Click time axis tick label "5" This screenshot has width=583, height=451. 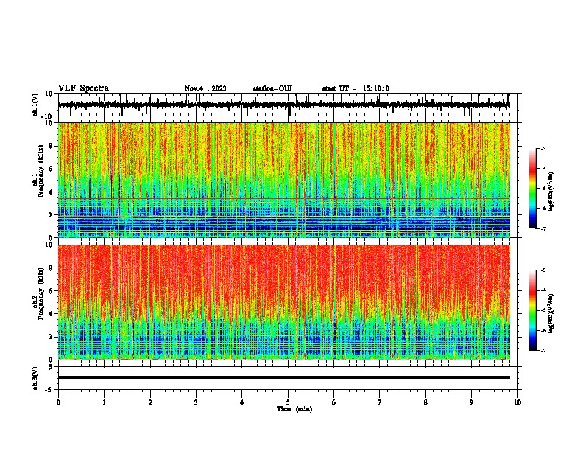coord(288,402)
